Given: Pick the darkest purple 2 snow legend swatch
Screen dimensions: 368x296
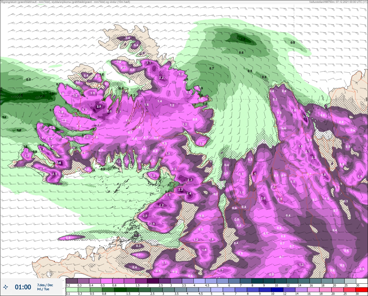Looking at the screenshot, I should pos(153,281).
